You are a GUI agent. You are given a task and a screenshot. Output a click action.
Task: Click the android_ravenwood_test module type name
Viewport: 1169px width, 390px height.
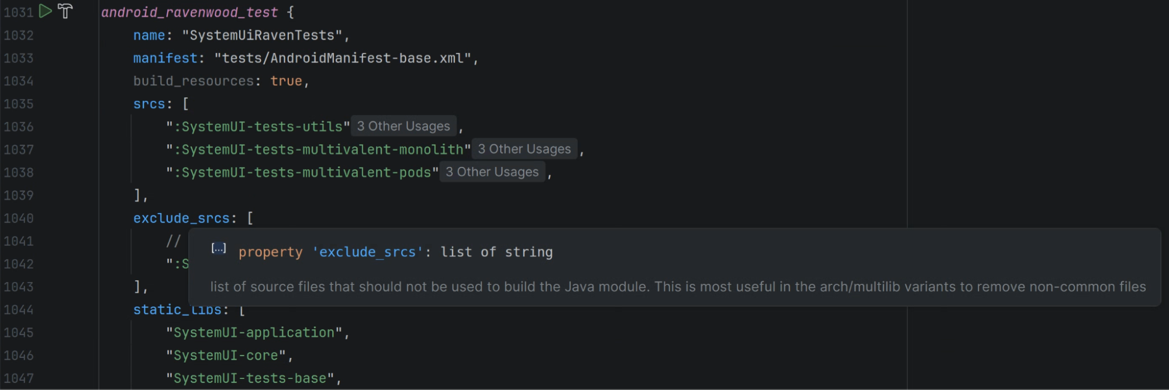[x=189, y=12]
